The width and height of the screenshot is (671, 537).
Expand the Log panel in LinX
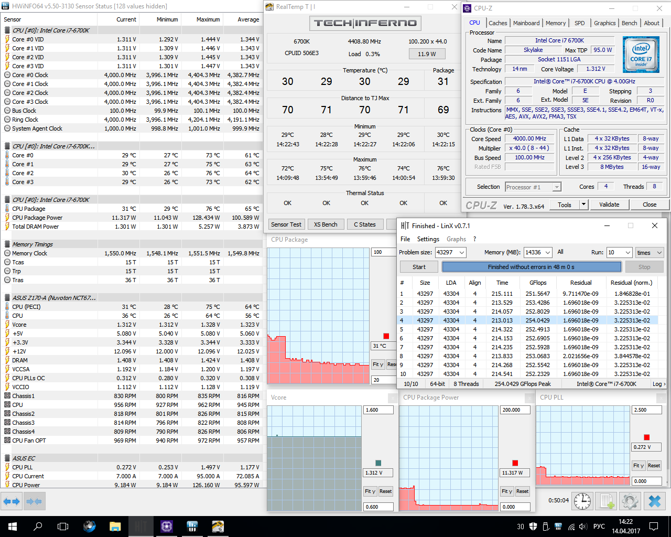(659, 384)
